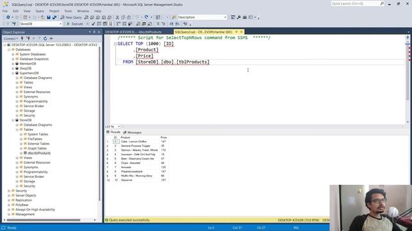Click the Object Explorer horizontal scrollbar
This screenshot has height=231, width=412.
click(x=43, y=220)
